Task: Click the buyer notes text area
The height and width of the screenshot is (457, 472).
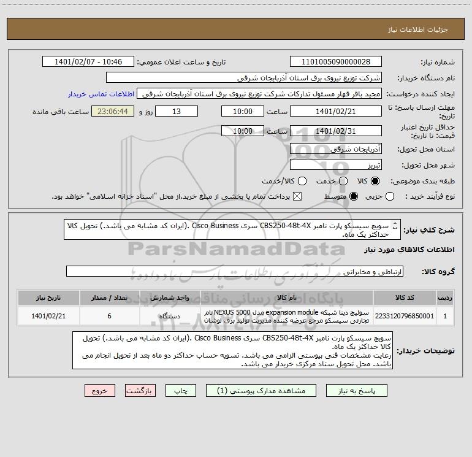Action: [232, 350]
